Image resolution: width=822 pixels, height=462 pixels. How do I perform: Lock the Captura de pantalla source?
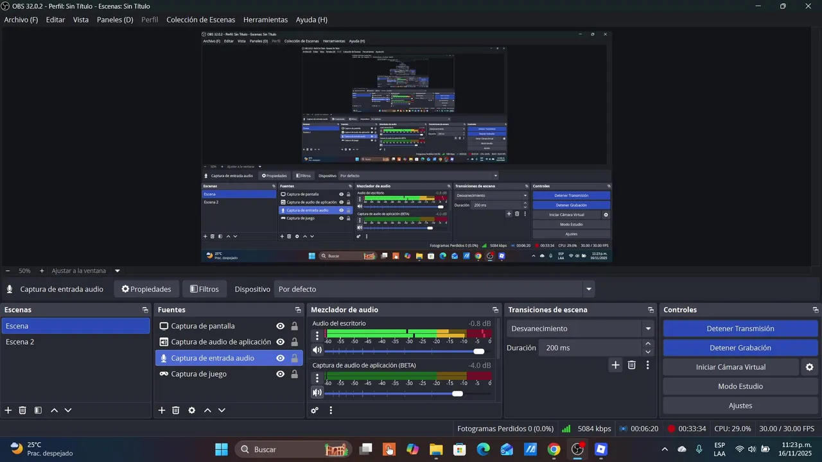(x=295, y=326)
